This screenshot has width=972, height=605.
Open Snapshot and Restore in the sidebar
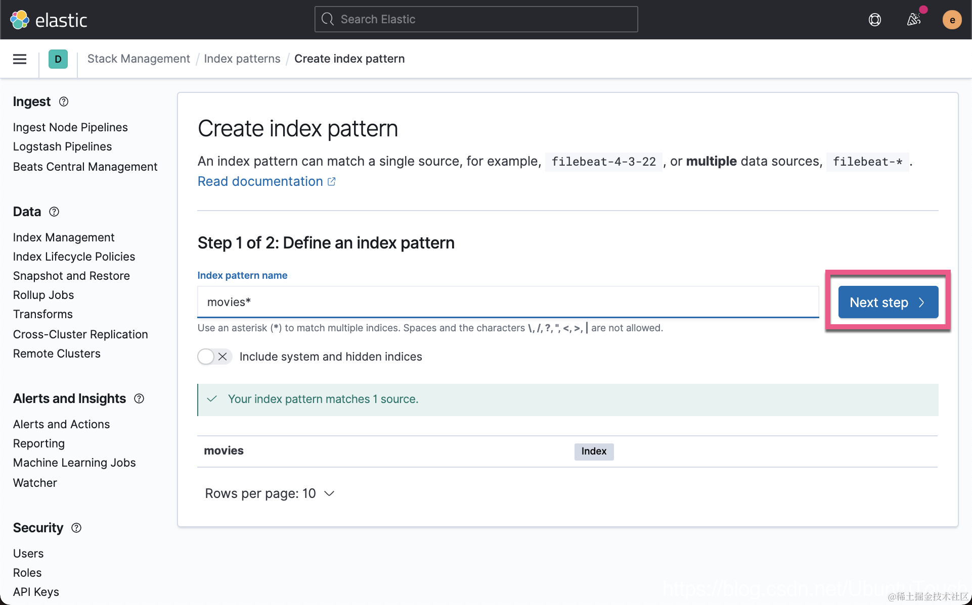pos(71,276)
